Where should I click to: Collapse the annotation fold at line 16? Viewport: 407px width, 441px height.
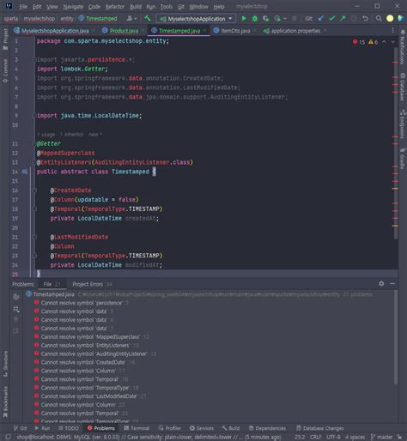coord(34,190)
